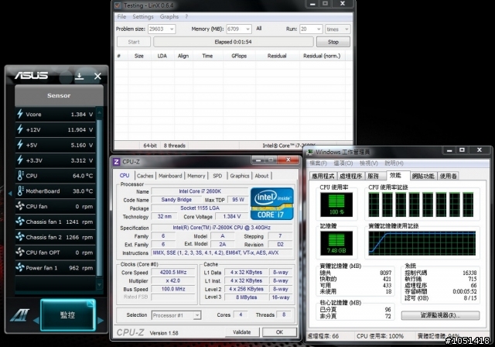Viewport: 495px width, 347px height.
Task: Collapse the ASUS sensor panel side arrow
Action: (x=10, y=193)
